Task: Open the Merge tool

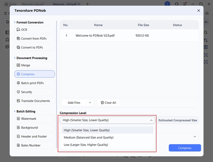Action: (35, 65)
